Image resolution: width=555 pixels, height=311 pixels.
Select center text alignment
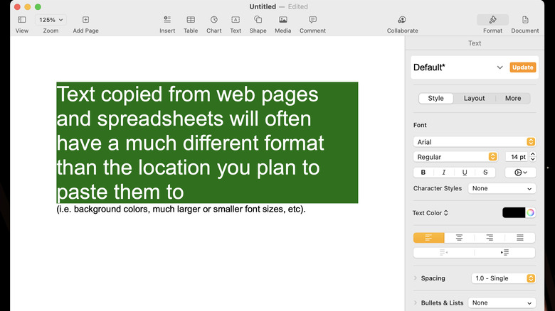click(x=459, y=238)
